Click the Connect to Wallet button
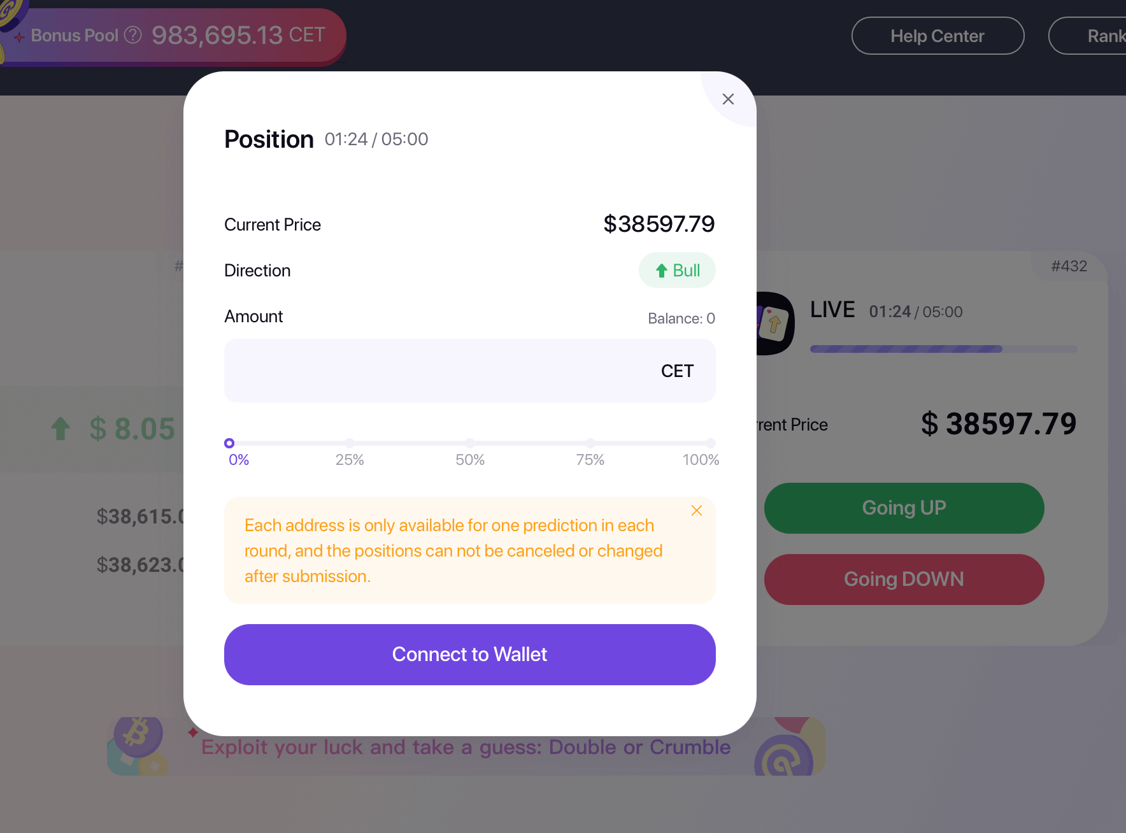The width and height of the screenshot is (1126, 833). pos(470,655)
